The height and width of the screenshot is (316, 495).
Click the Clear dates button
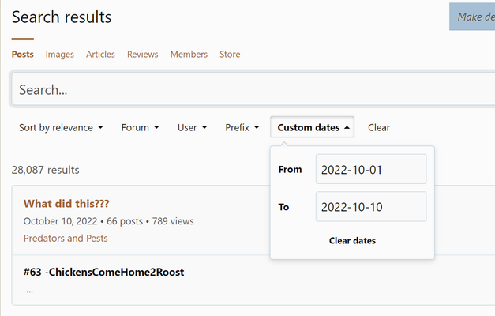click(352, 240)
